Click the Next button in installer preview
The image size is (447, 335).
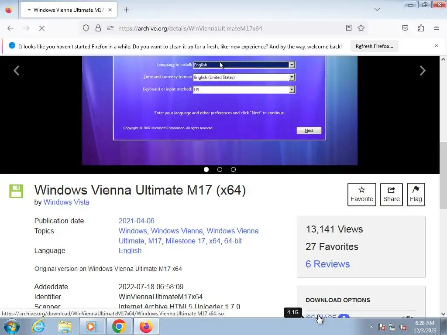[309, 130]
